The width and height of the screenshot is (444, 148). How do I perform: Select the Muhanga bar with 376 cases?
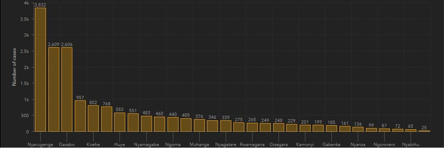[x=199, y=125]
